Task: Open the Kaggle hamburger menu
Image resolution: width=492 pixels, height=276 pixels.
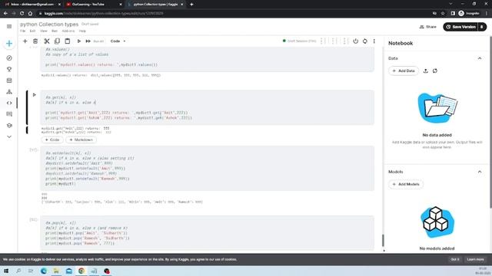Action: 9,27
